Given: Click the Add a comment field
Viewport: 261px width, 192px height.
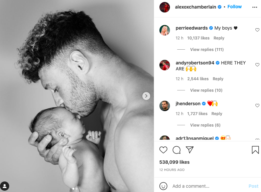Looking at the screenshot, I should 209,186.
